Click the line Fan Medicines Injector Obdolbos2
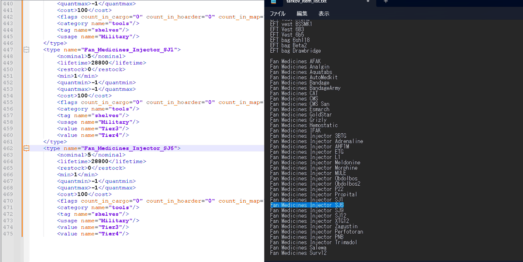Viewport: 523px width, 262px height. 315,184
